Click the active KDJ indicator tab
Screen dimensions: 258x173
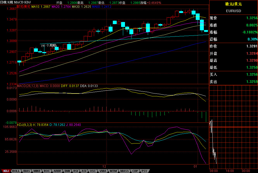point(6,171)
